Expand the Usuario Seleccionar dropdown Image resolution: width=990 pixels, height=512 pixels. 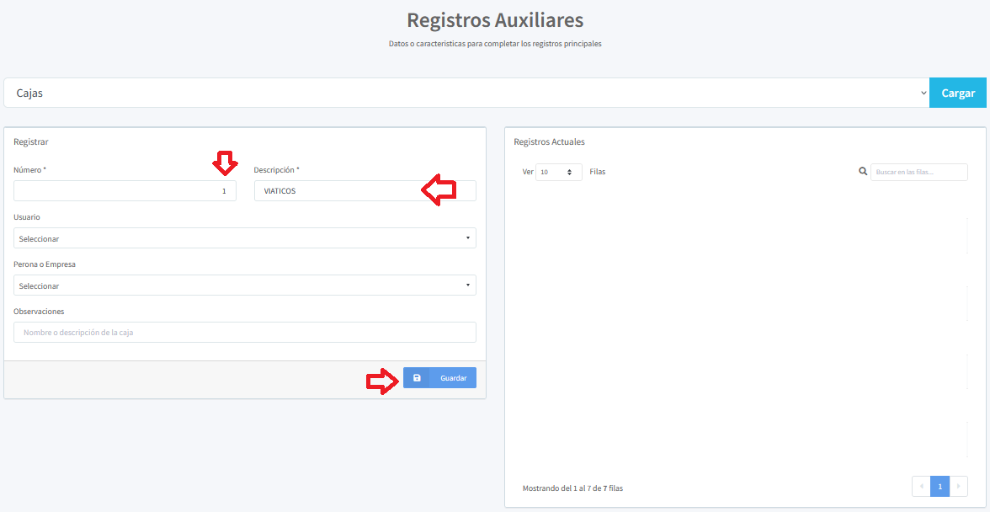[244, 238]
